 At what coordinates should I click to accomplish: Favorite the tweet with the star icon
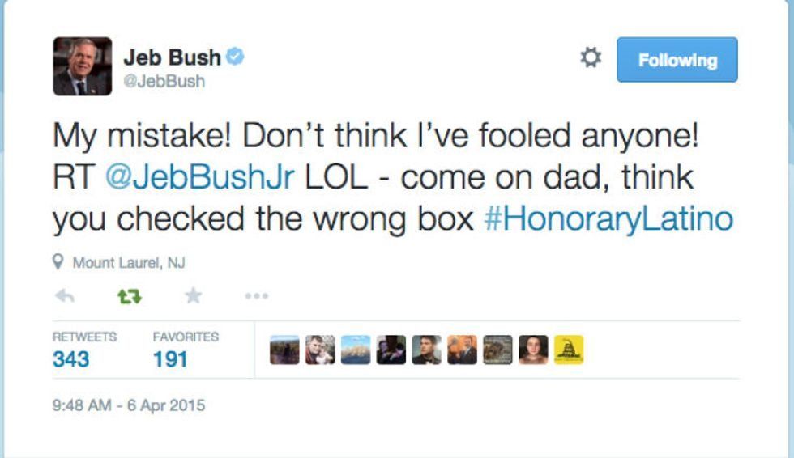click(193, 297)
